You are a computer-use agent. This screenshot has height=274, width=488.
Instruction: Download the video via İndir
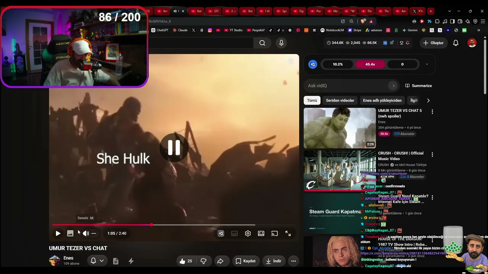(274, 261)
